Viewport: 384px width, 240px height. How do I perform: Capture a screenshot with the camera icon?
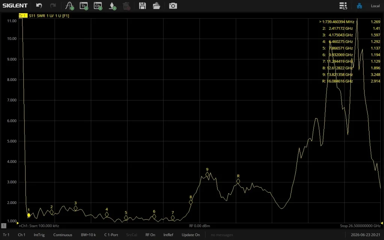pos(173,6)
